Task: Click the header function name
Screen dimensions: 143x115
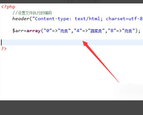Action: pos(21,19)
